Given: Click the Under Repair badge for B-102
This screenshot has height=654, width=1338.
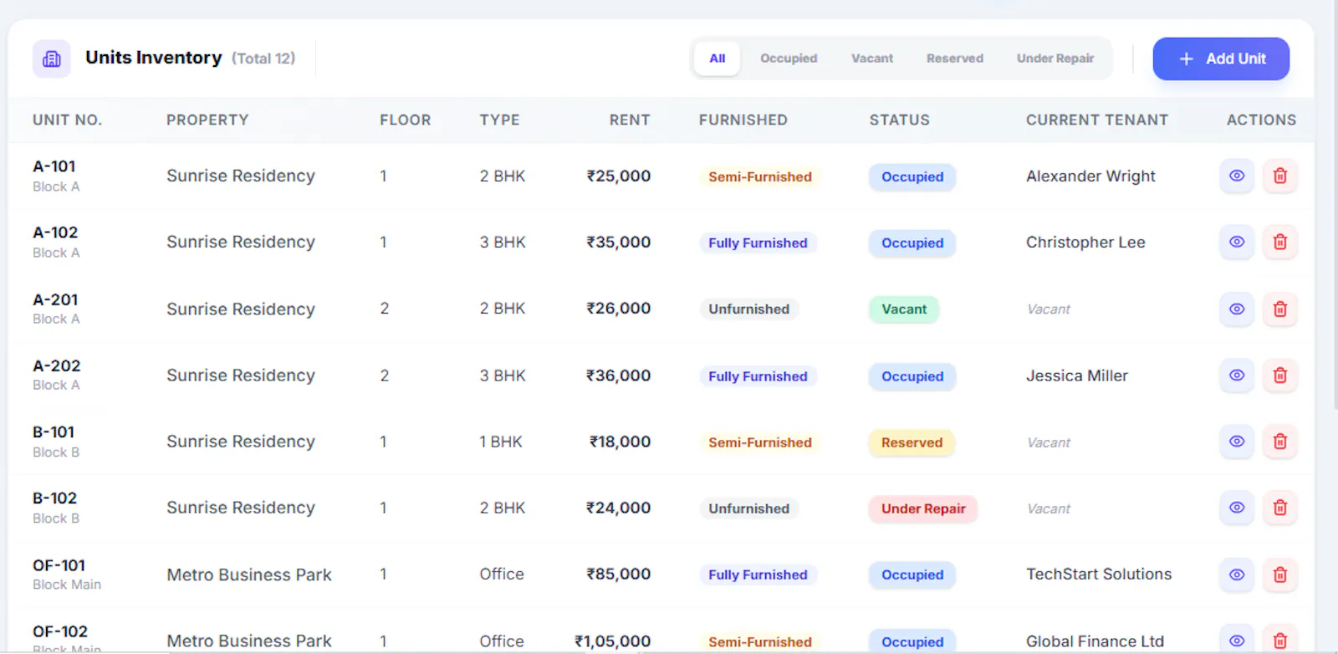Looking at the screenshot, I should pyautogui.click(x=923, y=508).
